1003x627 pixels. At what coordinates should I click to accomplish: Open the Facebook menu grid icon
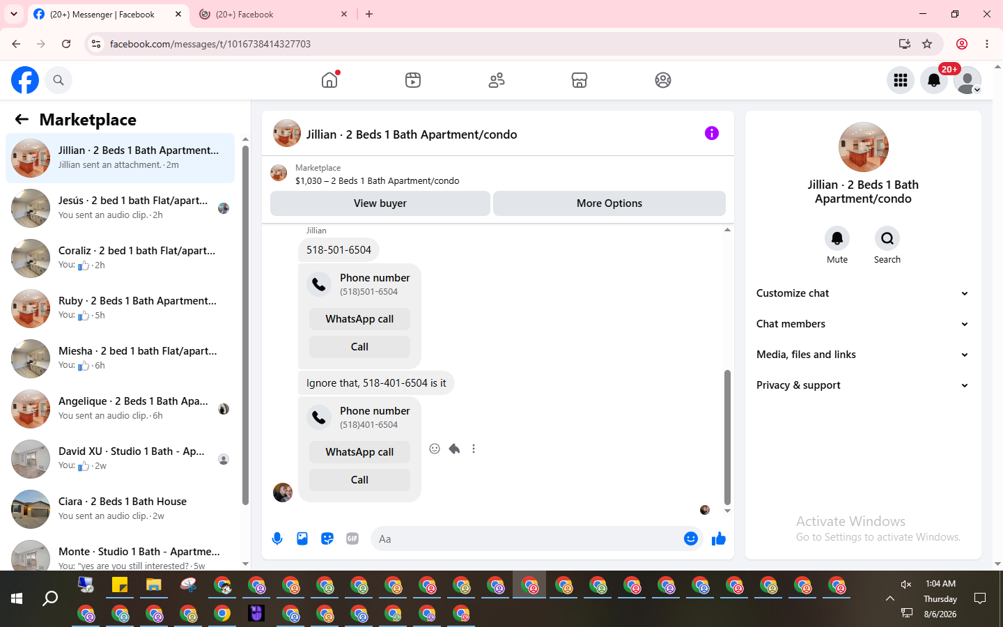click(x=901, y=80)
